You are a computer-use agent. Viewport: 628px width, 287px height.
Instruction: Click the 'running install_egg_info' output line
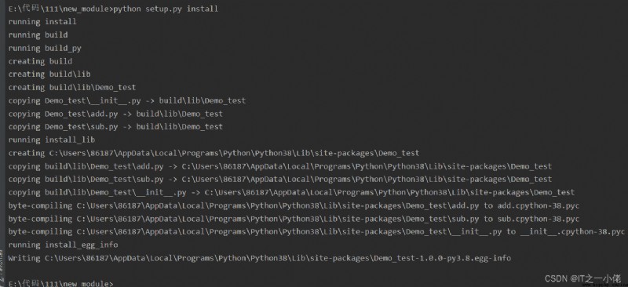(64, 245)
